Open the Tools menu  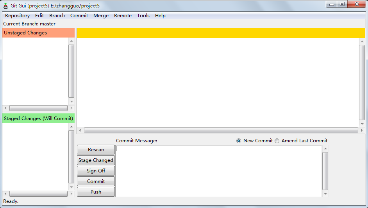pos(143,16)
